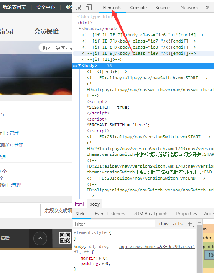Click the styles Filter input field
This screenshot has width=214, height=273.
point(114,224)
